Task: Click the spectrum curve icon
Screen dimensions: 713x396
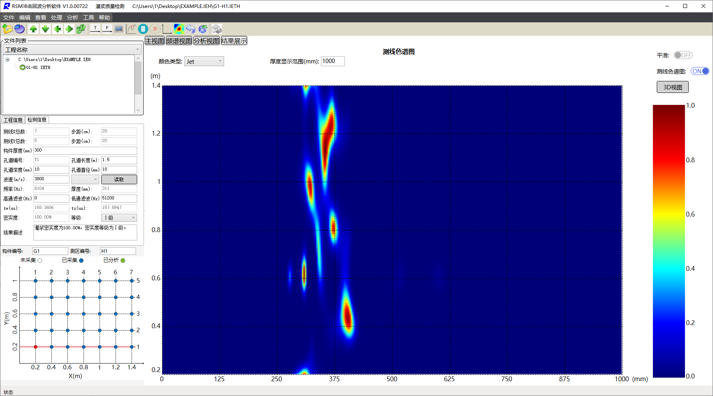Action: 131,29
